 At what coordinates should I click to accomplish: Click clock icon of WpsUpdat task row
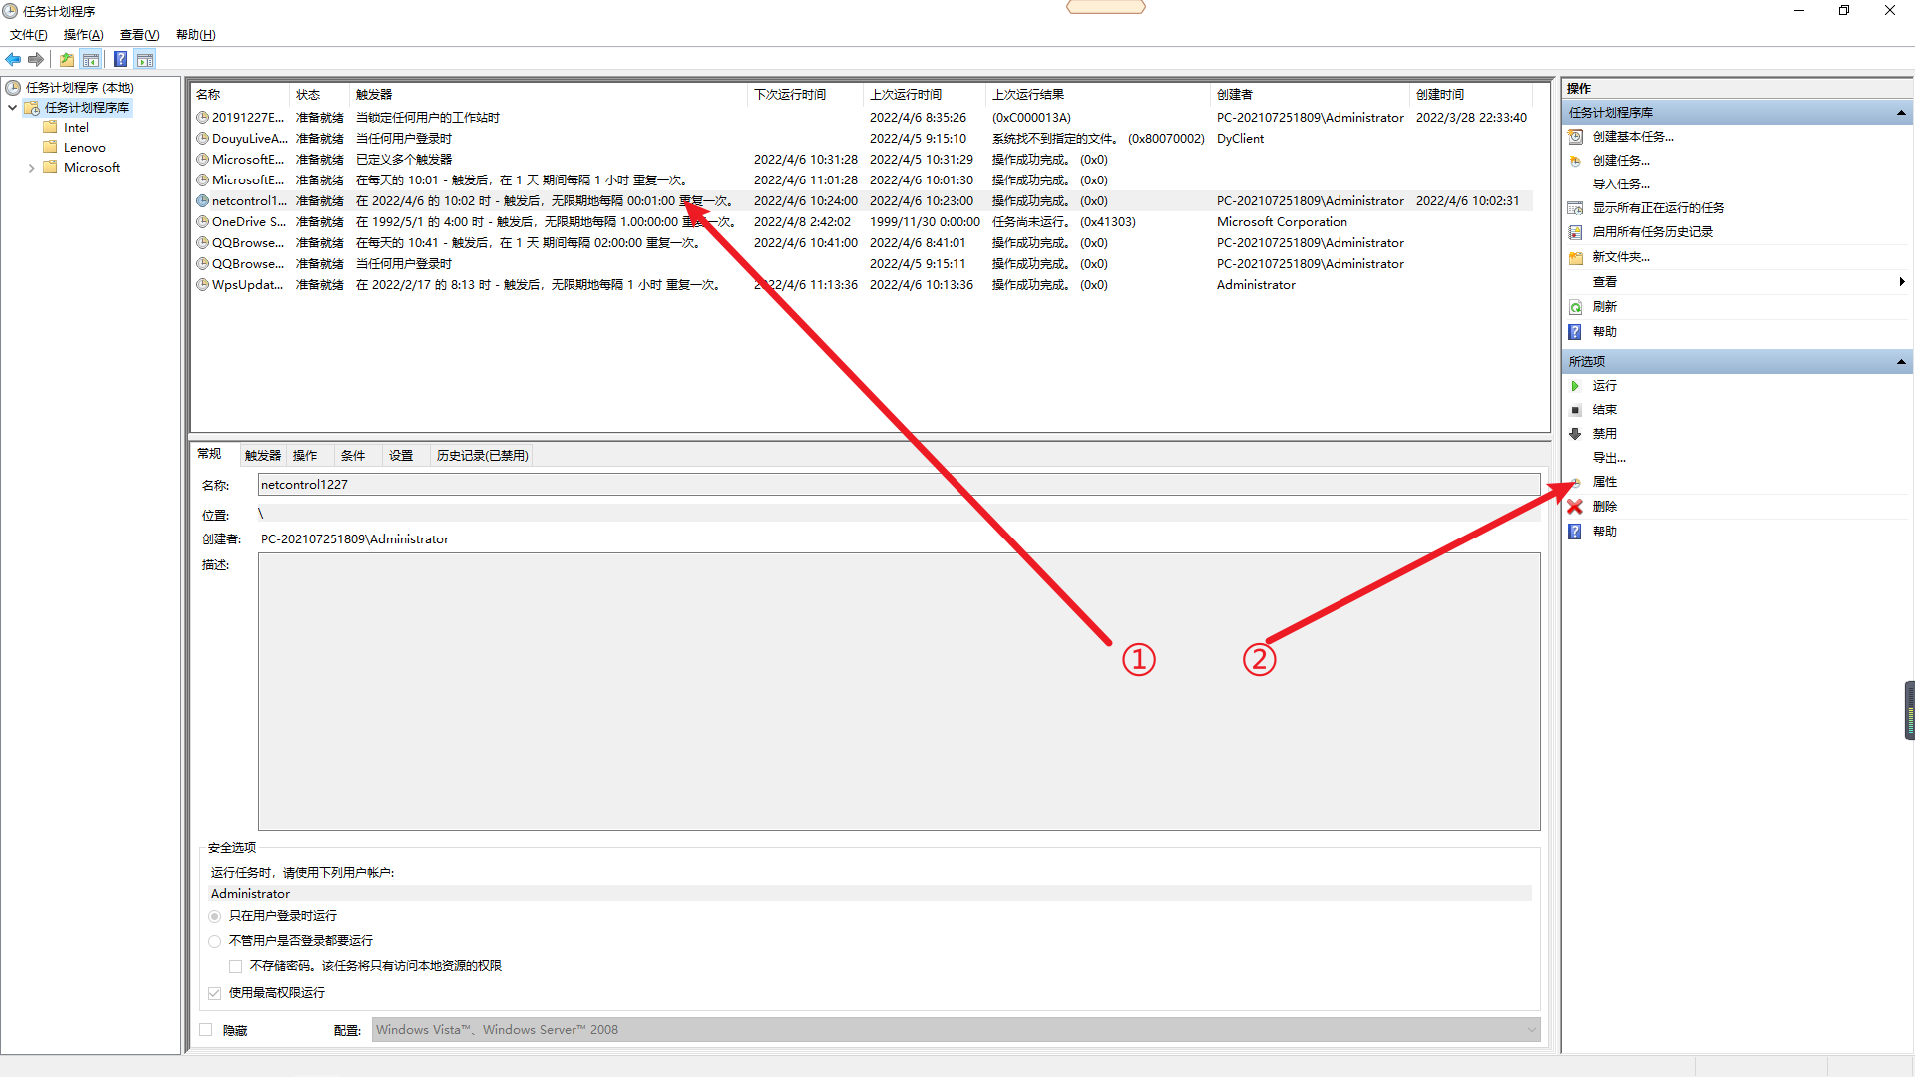(203, 285)
